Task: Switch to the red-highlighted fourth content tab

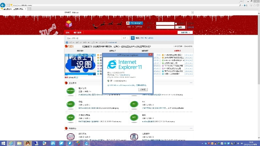Action: [x=177, y=51]
